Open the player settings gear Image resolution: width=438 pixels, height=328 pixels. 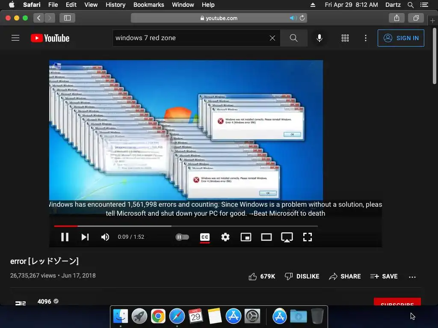point(225,237)
